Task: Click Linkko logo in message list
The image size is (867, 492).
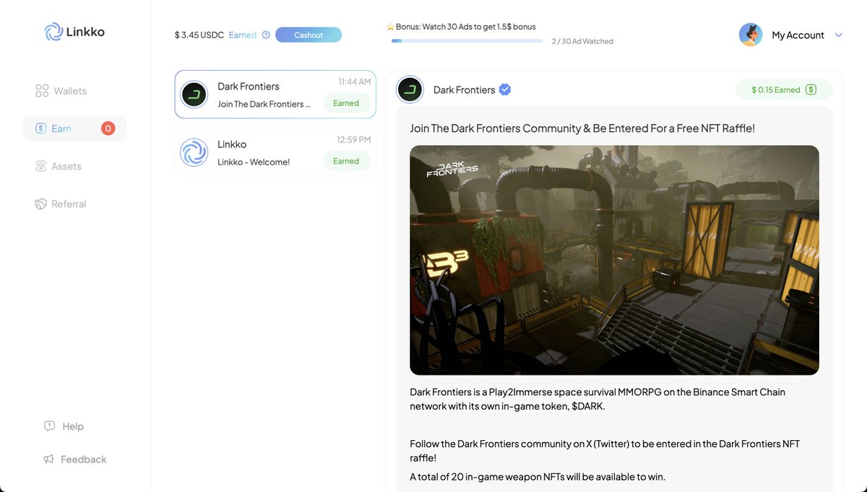Action: coord(194,152)
